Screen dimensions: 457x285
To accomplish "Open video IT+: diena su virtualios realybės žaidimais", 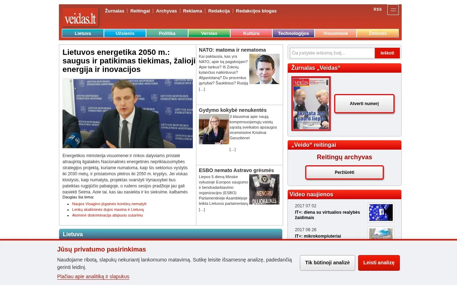I will click(x=327, y=215).
